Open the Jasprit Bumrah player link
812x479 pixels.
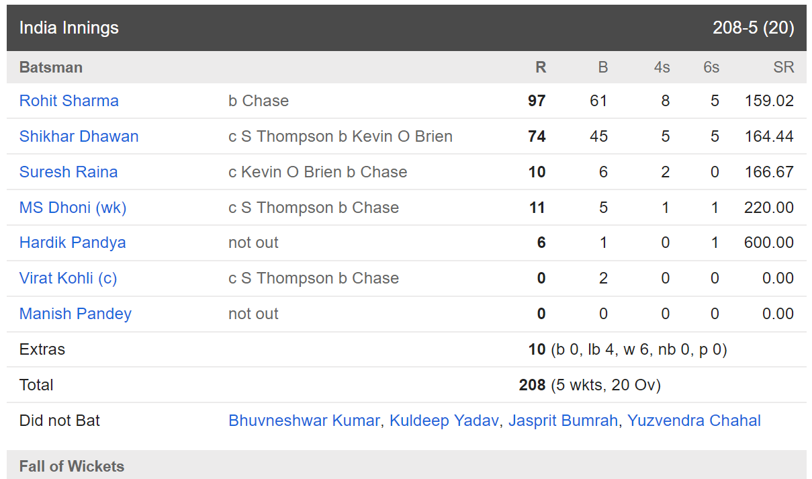[x=563, y=421]
